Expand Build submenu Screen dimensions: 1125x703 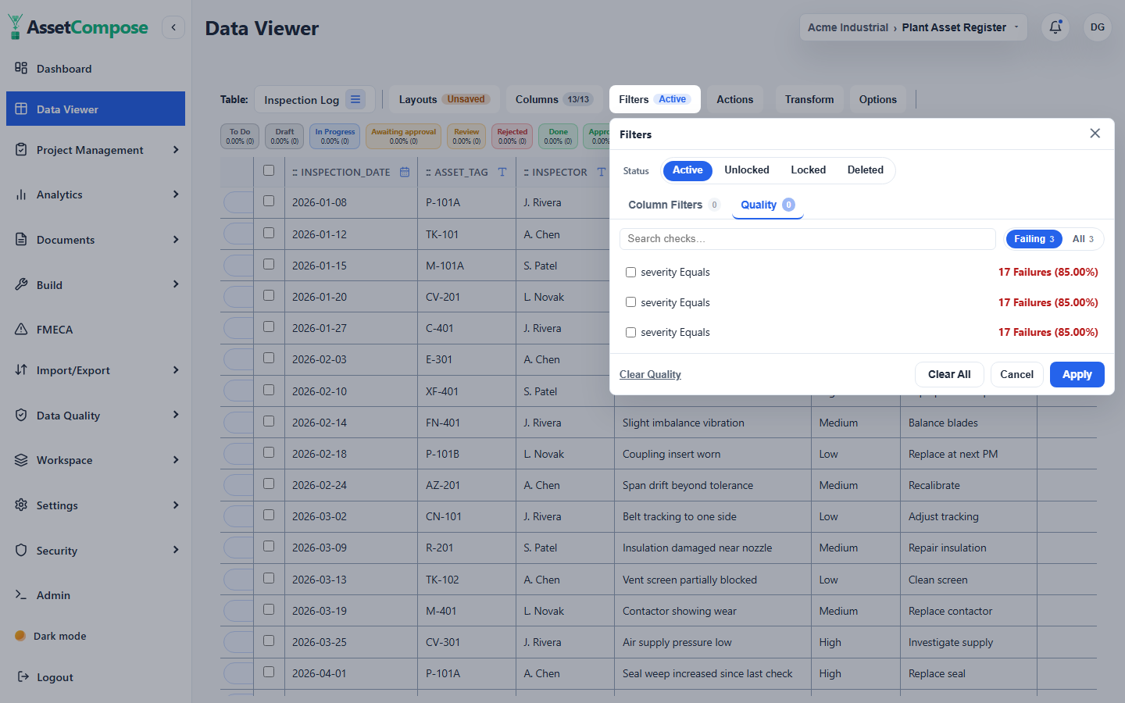(x=176, y=284)
